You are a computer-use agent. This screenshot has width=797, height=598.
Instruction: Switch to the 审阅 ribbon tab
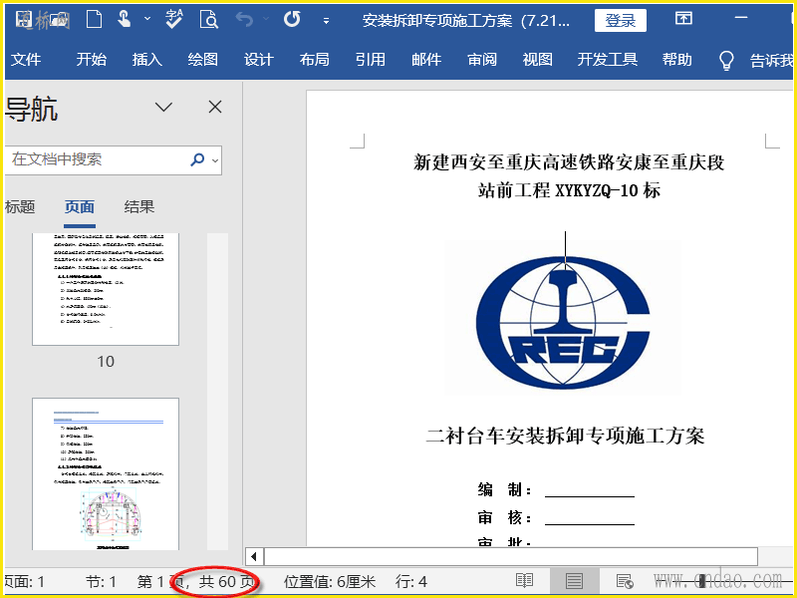(x=482, y=60)
